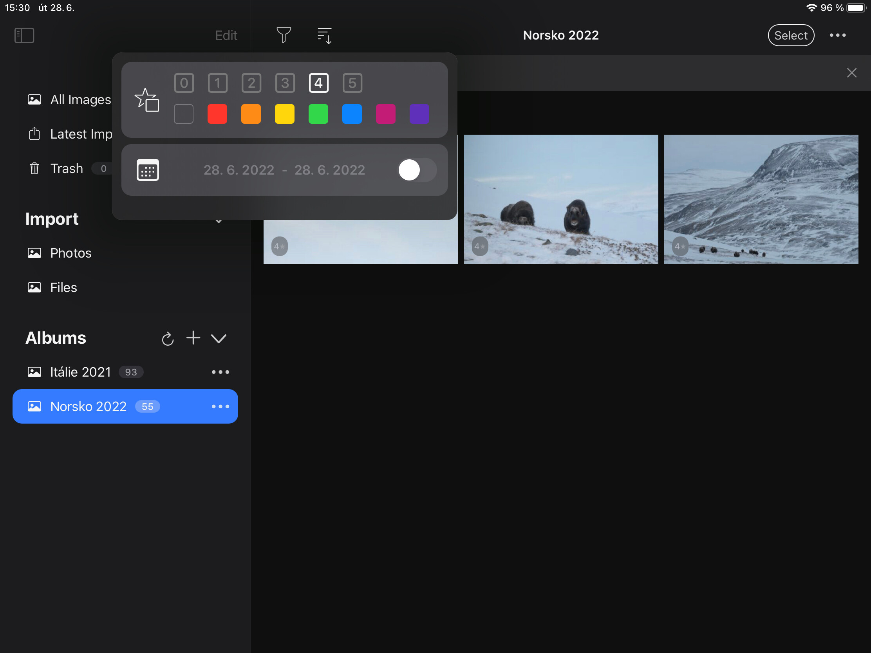The height and width of the screenshot is (653, 871).
Task: Filter by orange color label
Action: point(251,114)
